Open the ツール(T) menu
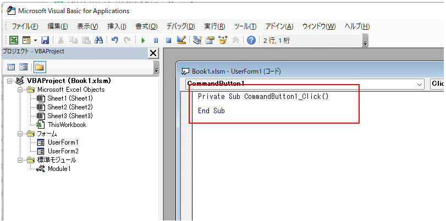Viewport: 446px width, 221px height. (245, 26)
